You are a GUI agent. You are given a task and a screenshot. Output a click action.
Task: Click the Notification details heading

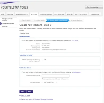pyautogui.click(x=25, y=68)
